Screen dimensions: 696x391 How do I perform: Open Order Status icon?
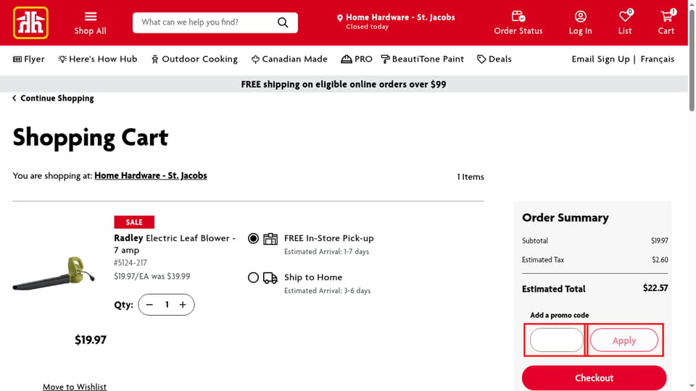pyautogui.click(x=518, y=23)
